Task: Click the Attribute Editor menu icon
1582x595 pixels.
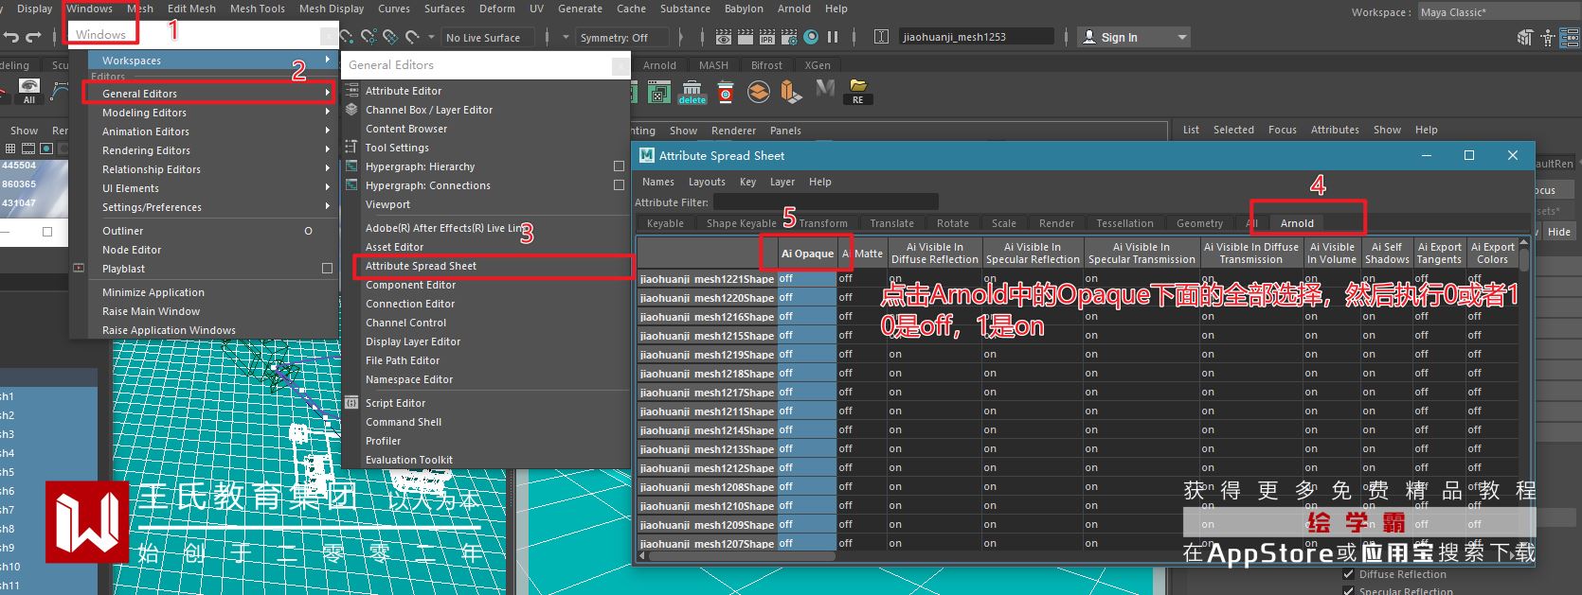Action: tap(351, 91)
